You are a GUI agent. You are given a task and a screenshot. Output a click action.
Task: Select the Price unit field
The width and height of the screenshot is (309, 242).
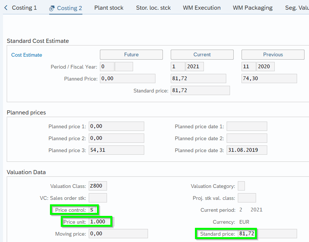(x=101, y=222)
